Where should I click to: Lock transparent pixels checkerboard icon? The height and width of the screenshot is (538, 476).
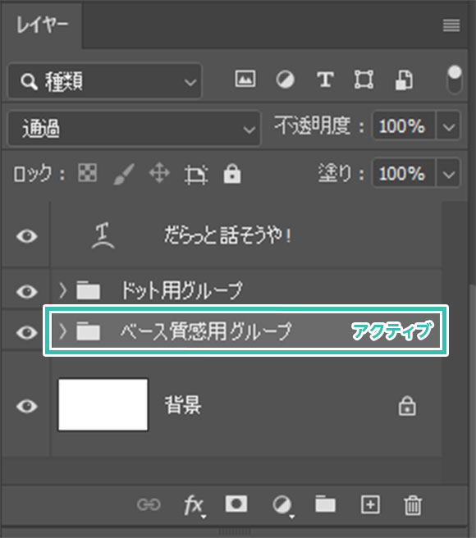pos(87,172)
